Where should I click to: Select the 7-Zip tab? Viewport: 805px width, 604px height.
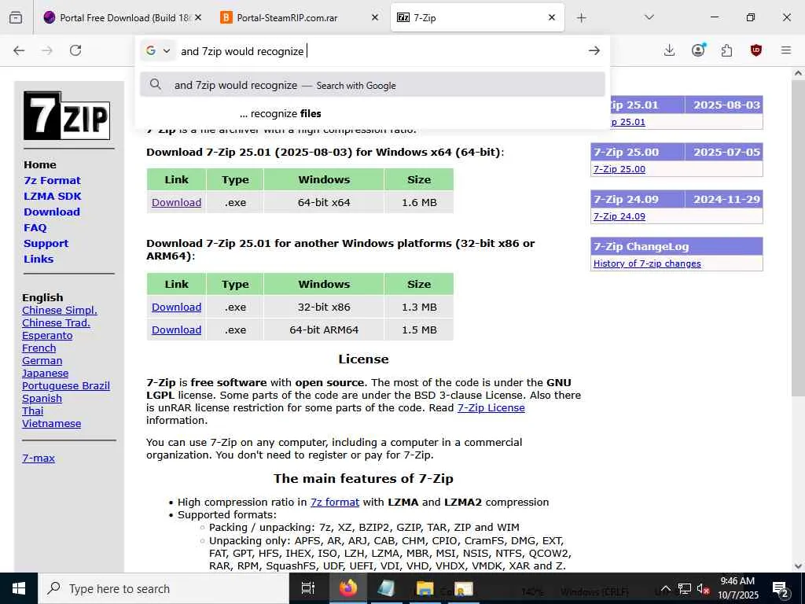coord(476,17)
